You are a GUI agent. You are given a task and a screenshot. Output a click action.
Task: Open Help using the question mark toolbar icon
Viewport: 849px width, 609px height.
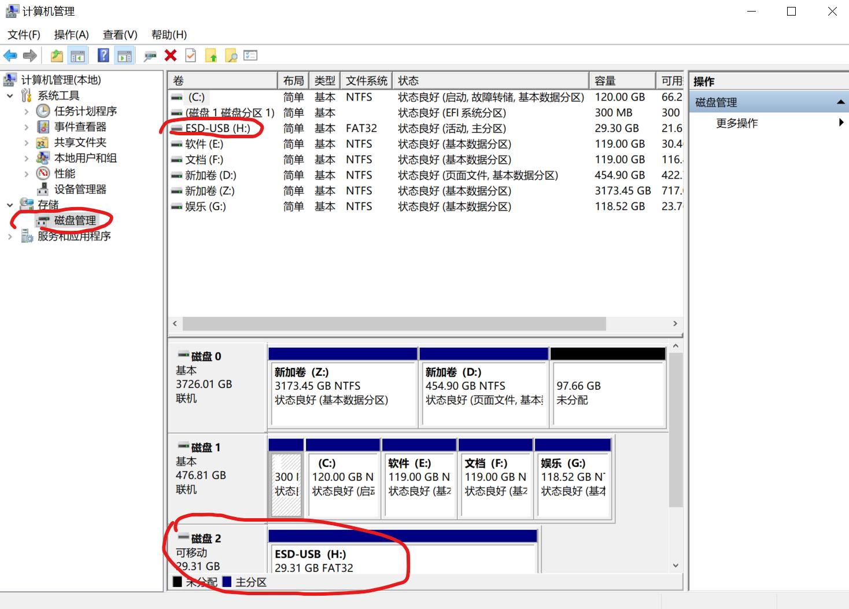coord(103,56)
